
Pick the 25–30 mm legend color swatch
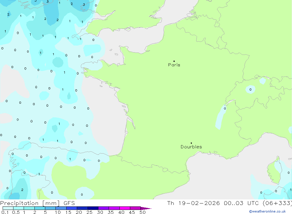pyautogui.click(x=93, y=208)
